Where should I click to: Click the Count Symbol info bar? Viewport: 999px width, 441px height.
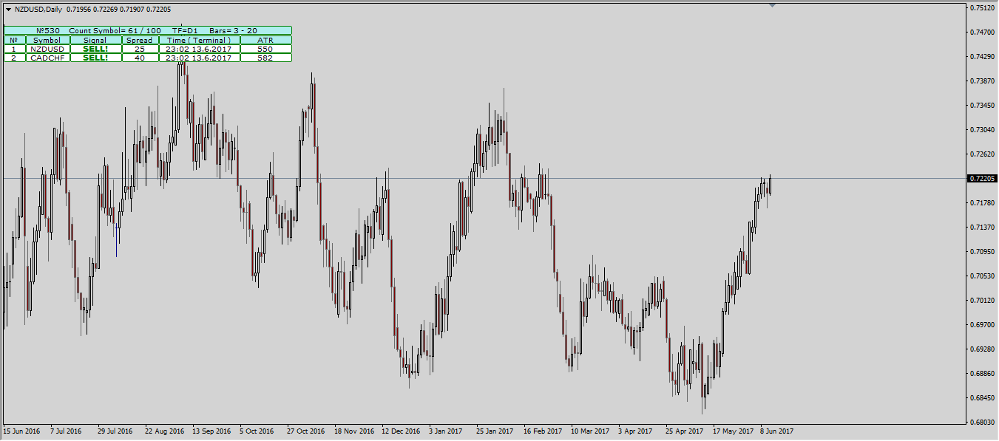[147, 30]
